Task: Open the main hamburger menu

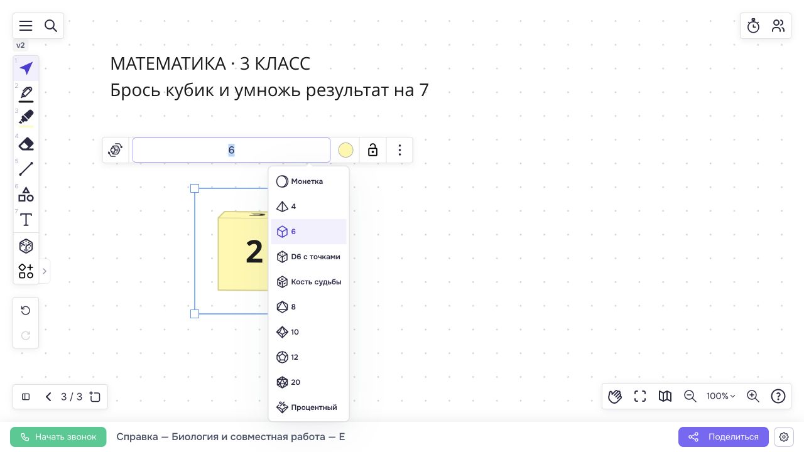Action: click(26, 26)
